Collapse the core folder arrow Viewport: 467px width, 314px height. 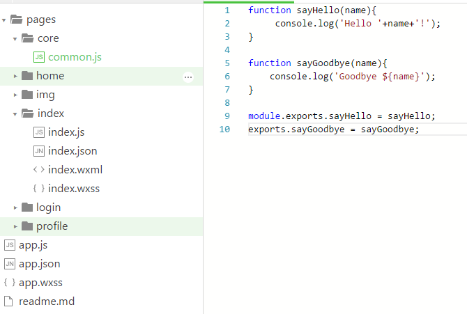15,39
